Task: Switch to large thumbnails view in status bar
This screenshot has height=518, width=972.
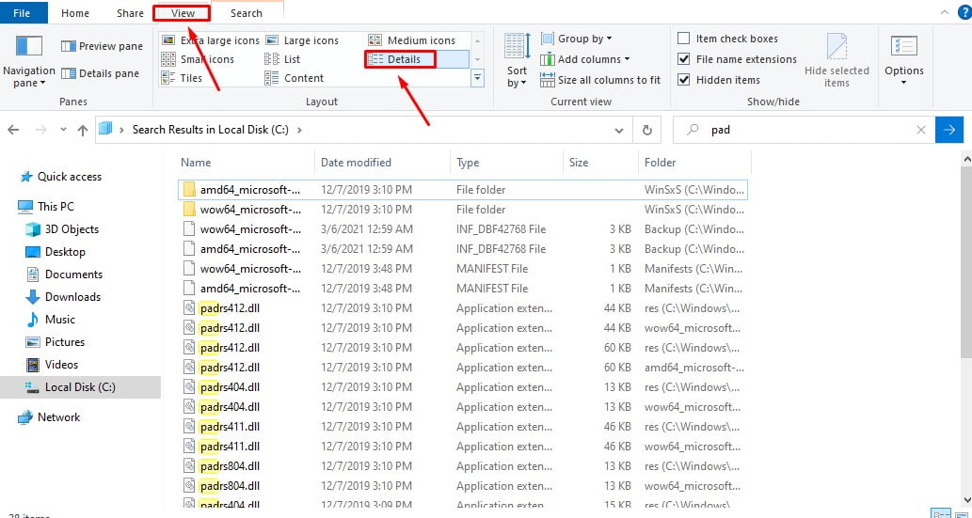Action: tap(961, 513)
